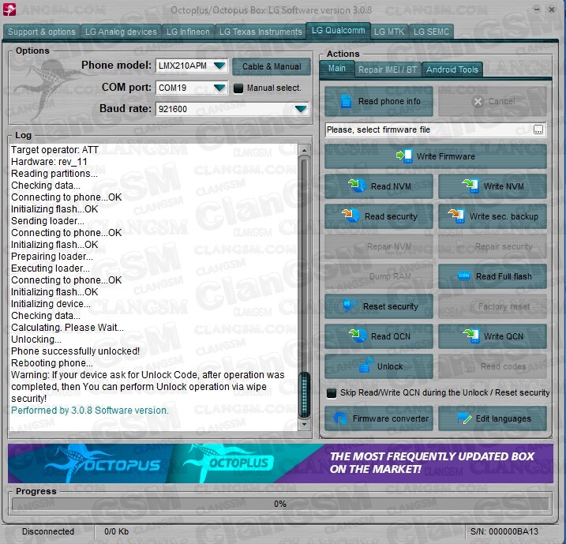Expand the Baud rate dropdown
Image resolution: width=566 pixels, height=544 pixels.
[301, 109]
